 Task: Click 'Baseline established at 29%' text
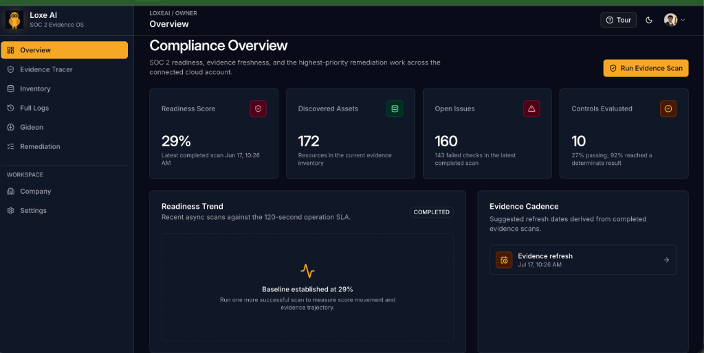click(x=307, y=289)
